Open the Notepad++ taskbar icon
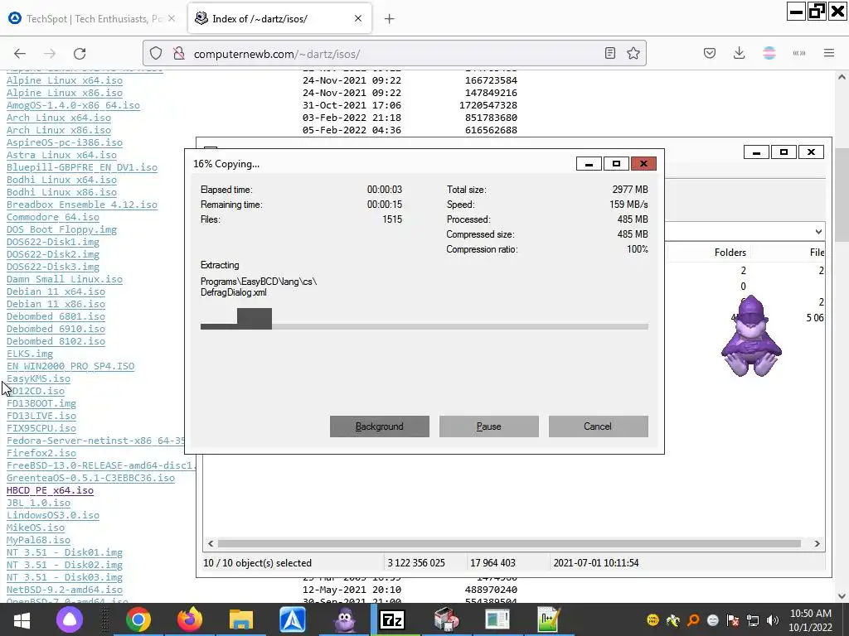 coord(549,619)
